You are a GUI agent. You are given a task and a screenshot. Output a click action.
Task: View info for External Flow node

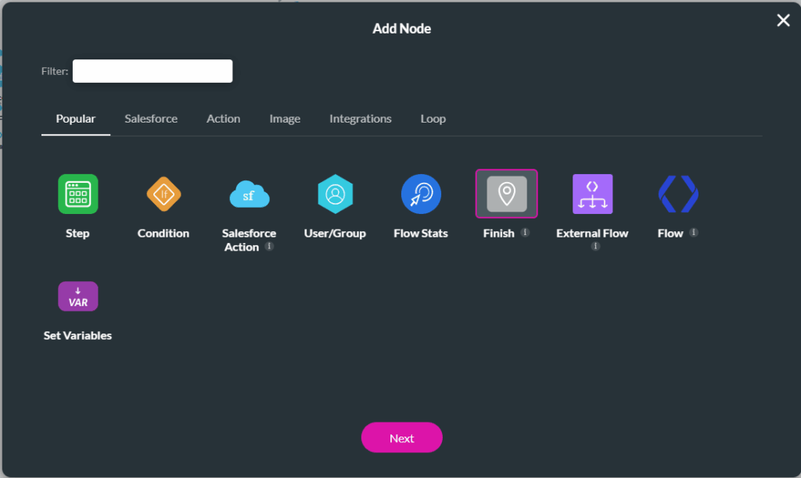(594, 245)
